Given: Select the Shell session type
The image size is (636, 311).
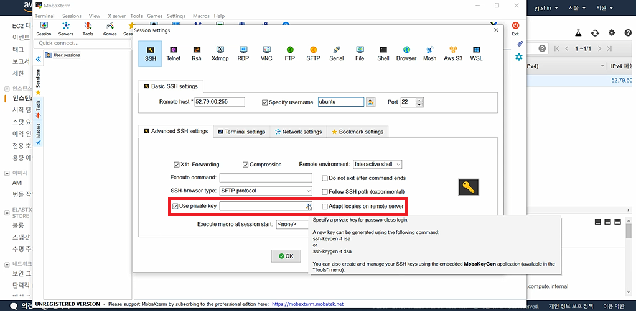Looking at the screenshot, I should tap(383, 53).
